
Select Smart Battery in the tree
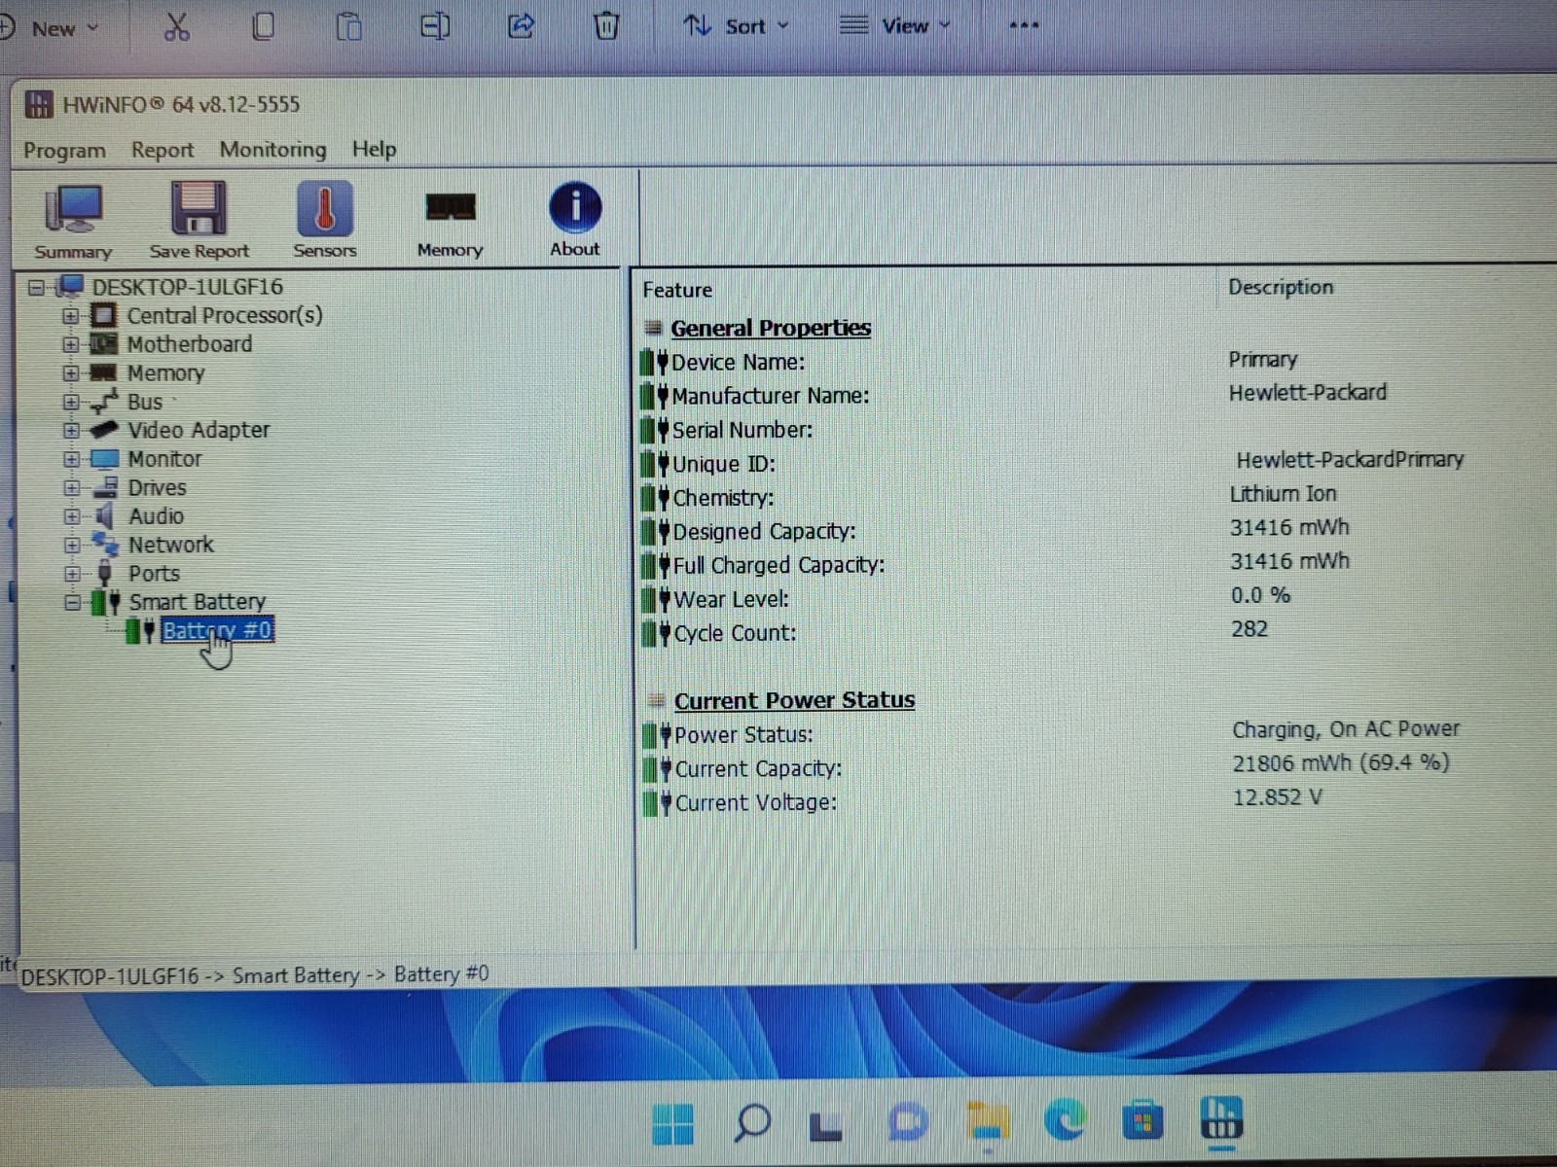pos(198,602)
